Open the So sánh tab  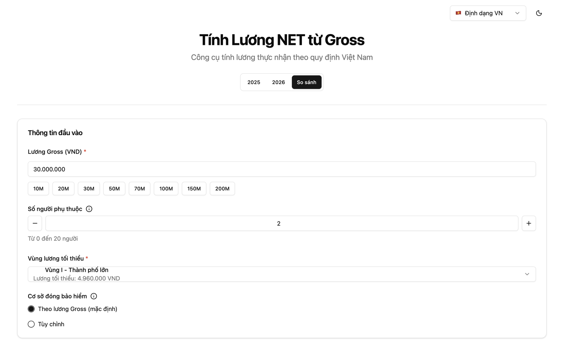(x=306, y=82)
